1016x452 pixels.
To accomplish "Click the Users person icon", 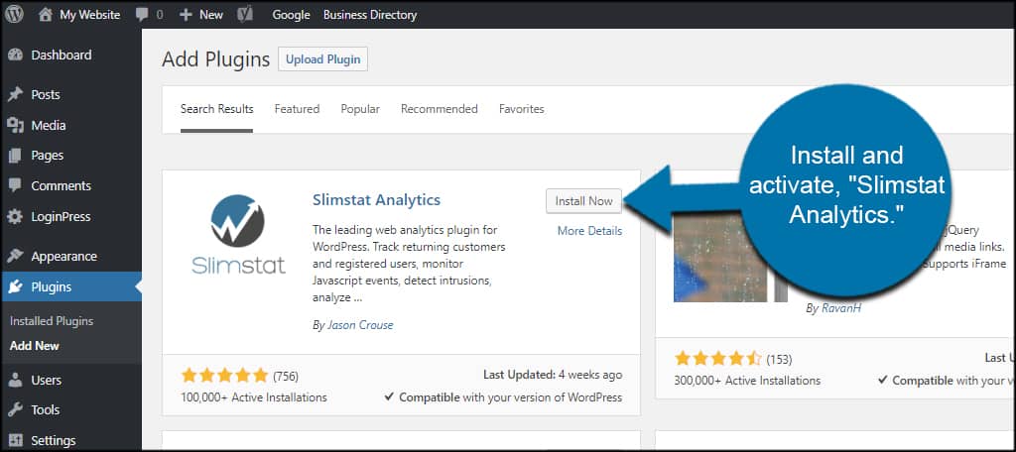I will coord(15,380).
